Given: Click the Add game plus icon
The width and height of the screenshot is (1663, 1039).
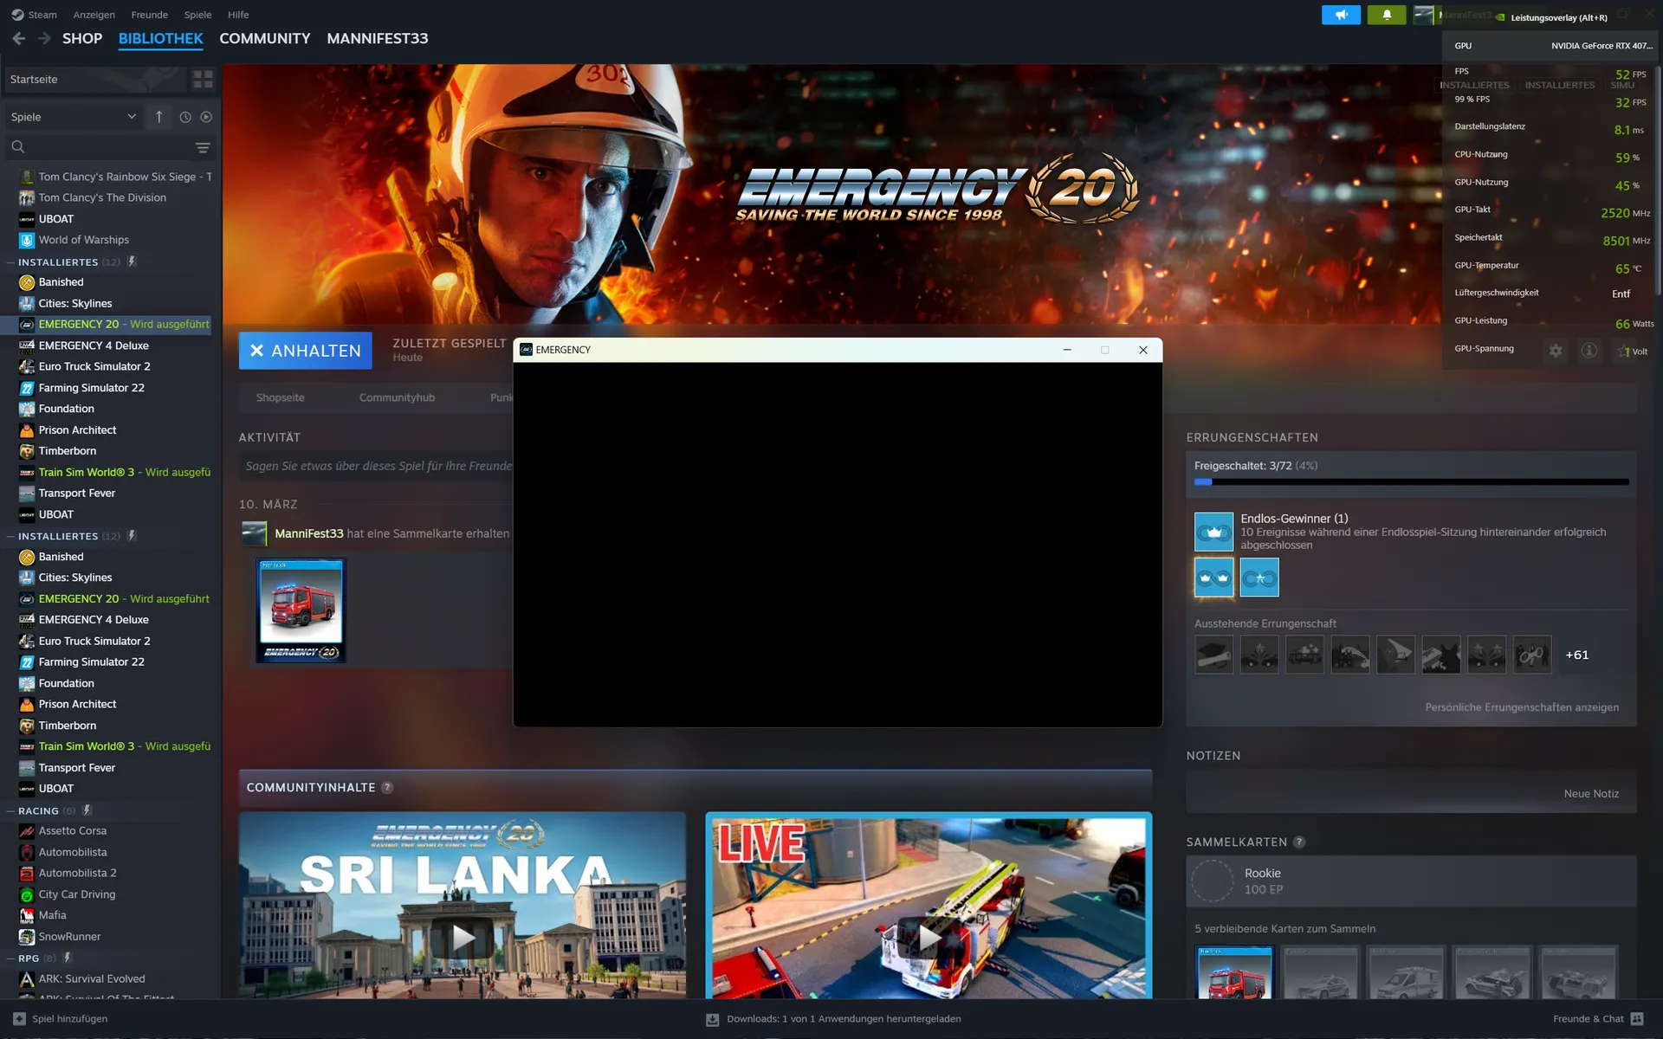Looking at the screenshot, I should coord(19,1019).
